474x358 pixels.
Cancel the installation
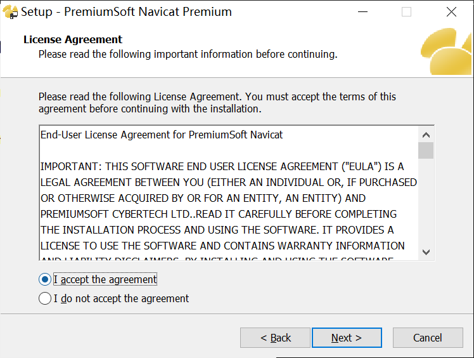(427, 338)
